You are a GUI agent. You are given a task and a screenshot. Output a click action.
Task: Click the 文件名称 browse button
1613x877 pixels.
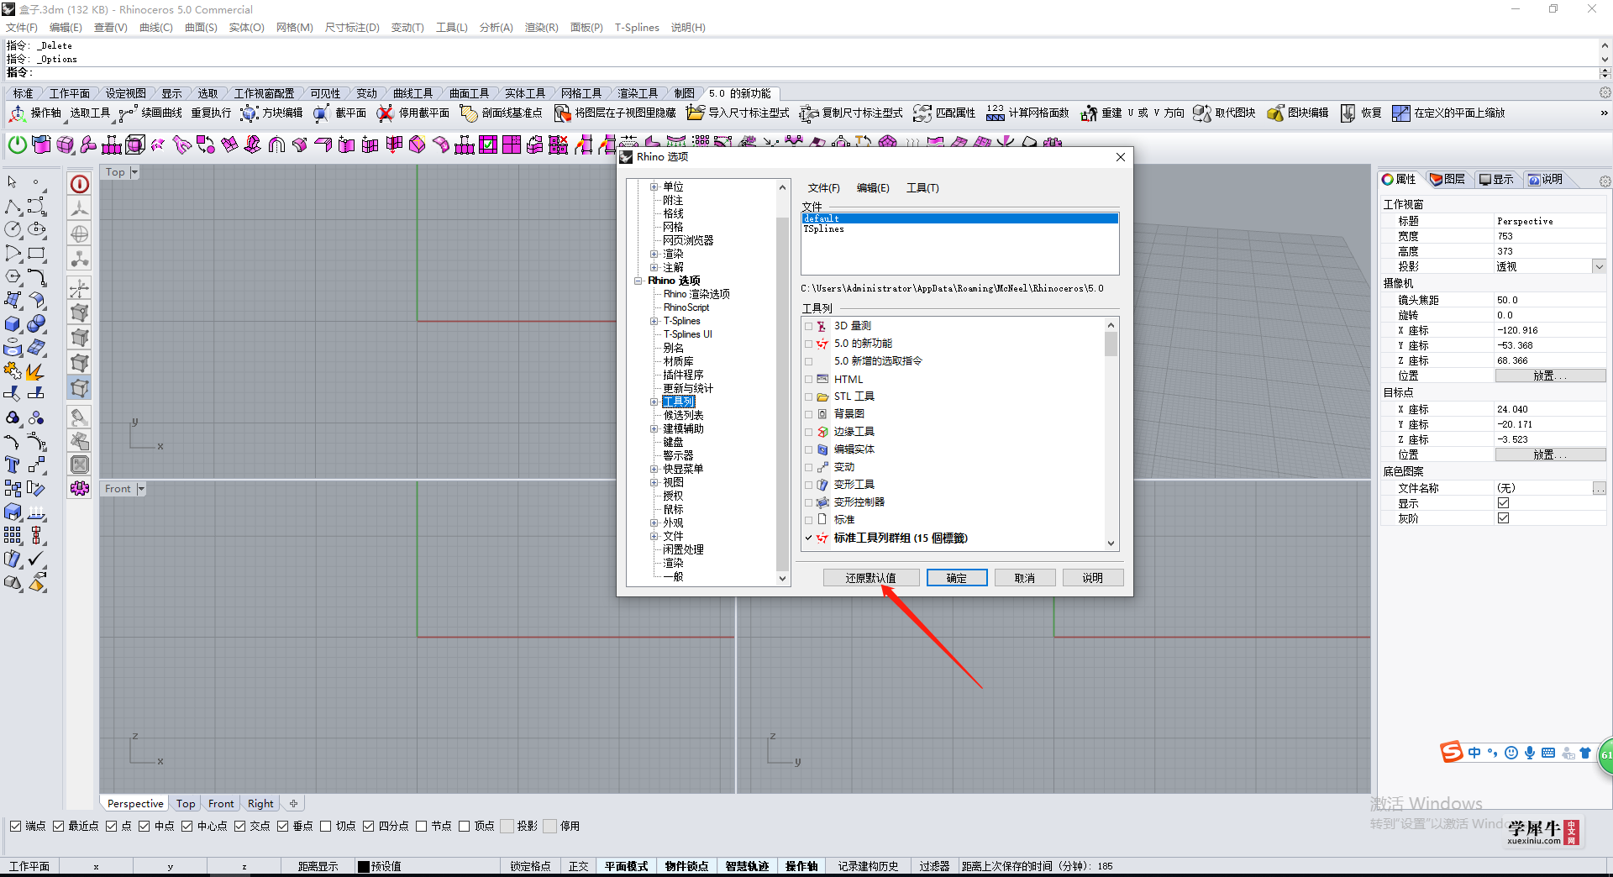pos(1599,488)
